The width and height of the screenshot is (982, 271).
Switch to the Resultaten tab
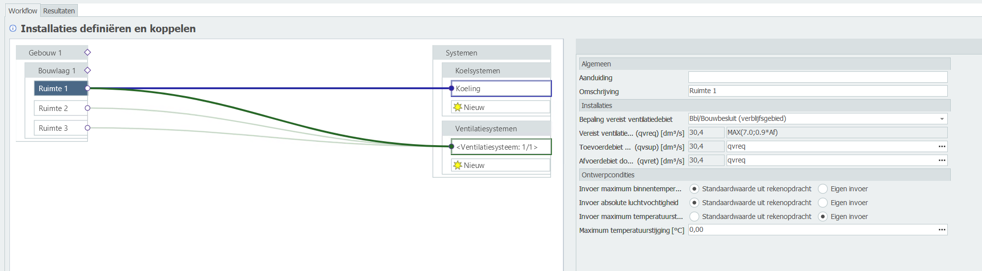tap(59, 10)
